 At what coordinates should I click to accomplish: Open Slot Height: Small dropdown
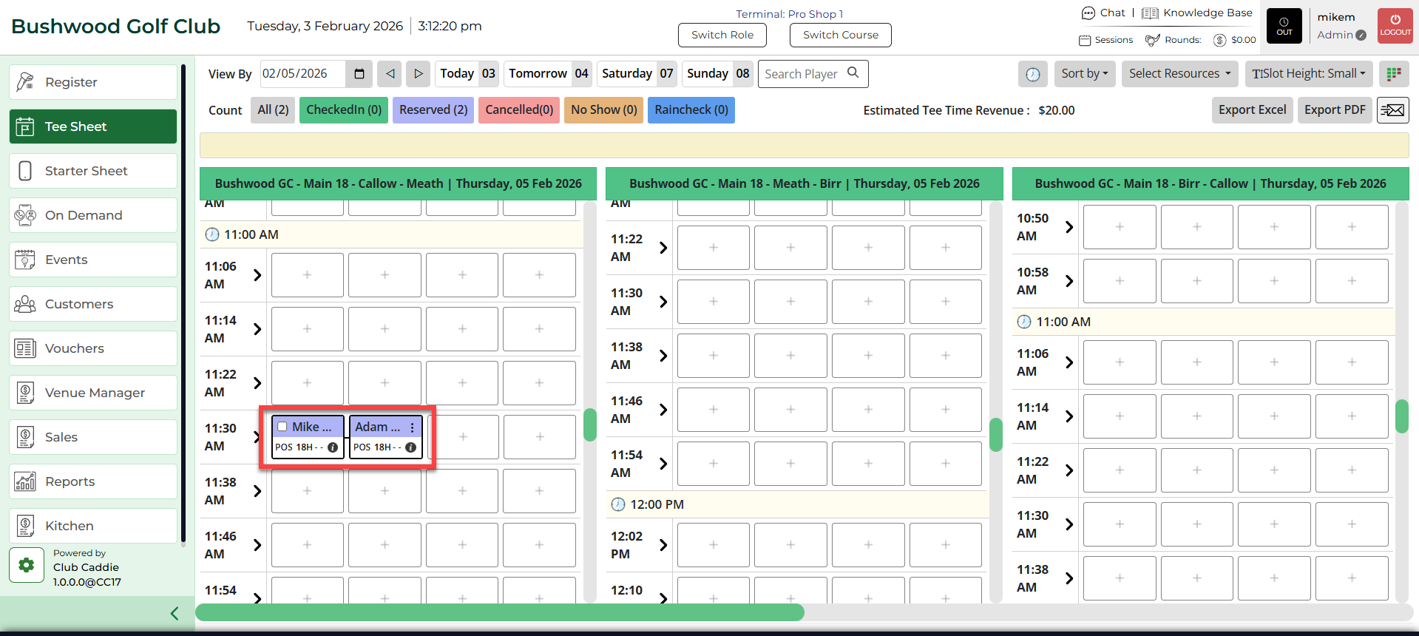click(1308, 74)
